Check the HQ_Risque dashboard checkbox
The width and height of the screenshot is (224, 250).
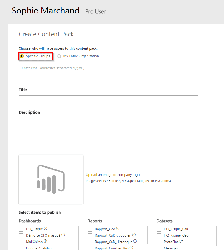coord(21,229)
